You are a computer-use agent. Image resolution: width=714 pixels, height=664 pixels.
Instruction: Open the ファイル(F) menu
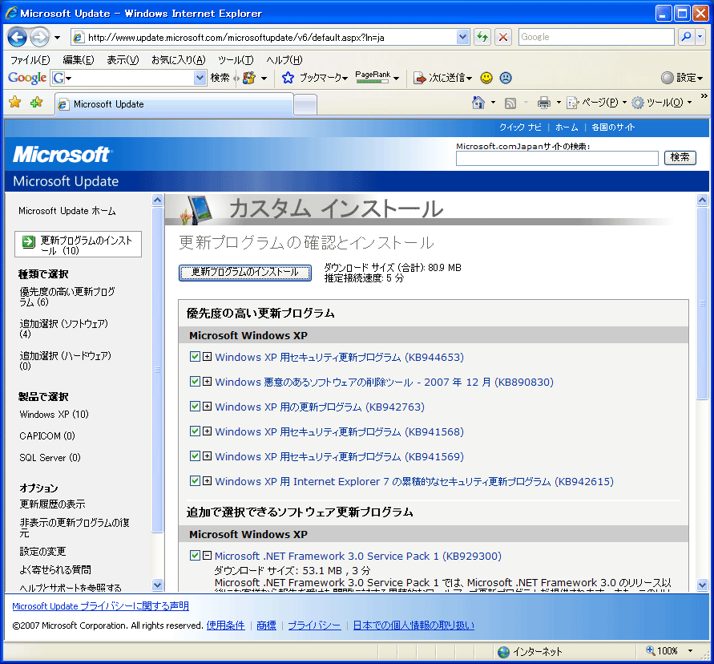coord(30,59)
